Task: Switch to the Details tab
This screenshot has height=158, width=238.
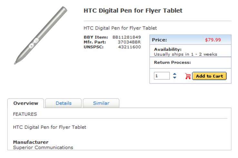Action: click(64, 103)
